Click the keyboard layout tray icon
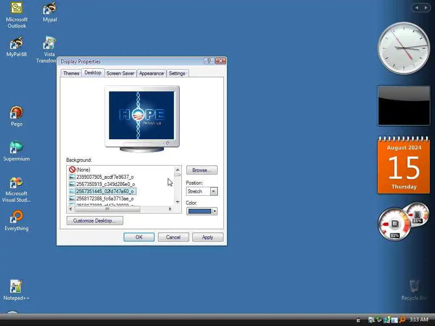435x326 pixels. [x=358, y=320]
